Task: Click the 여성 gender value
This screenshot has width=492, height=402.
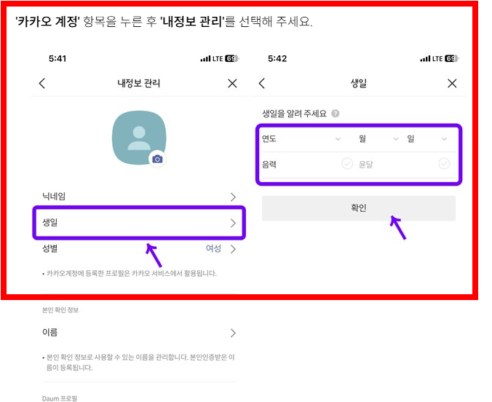Action: (213, 248)
